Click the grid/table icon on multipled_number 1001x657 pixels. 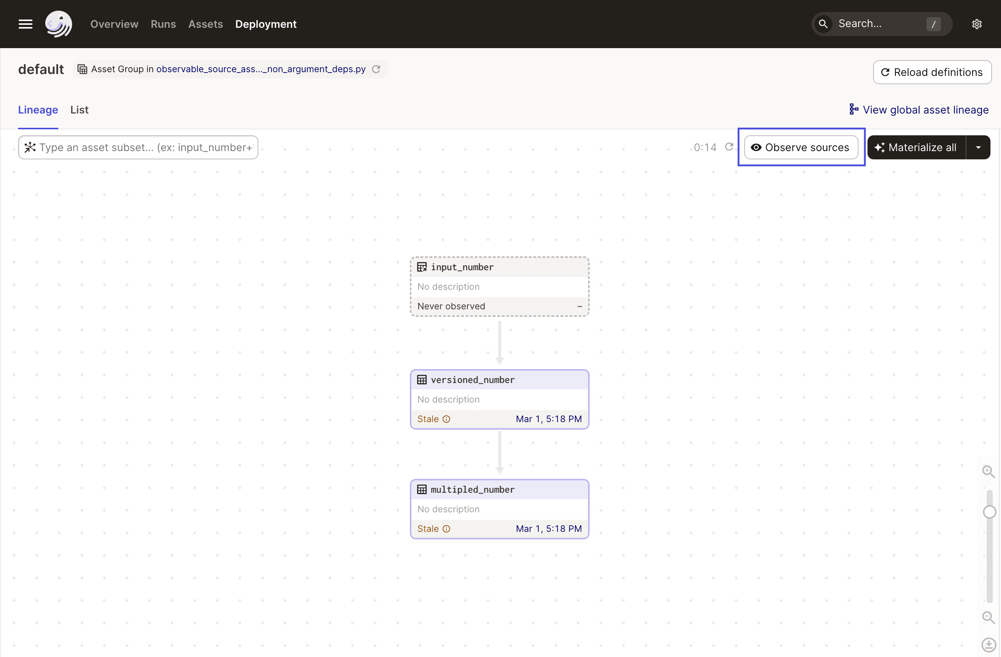tap(422, 489)
